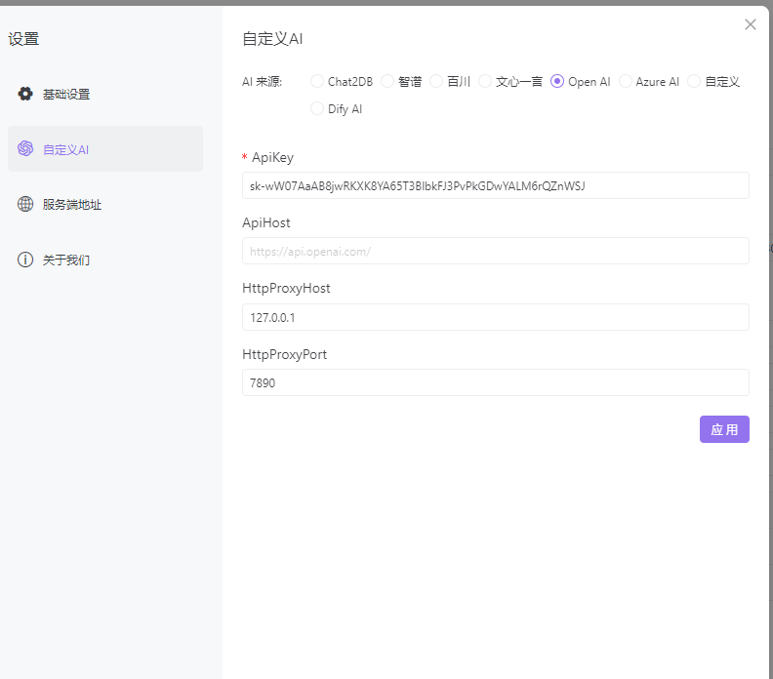
Task: Open the 关于我们 page
Action: 105,260
